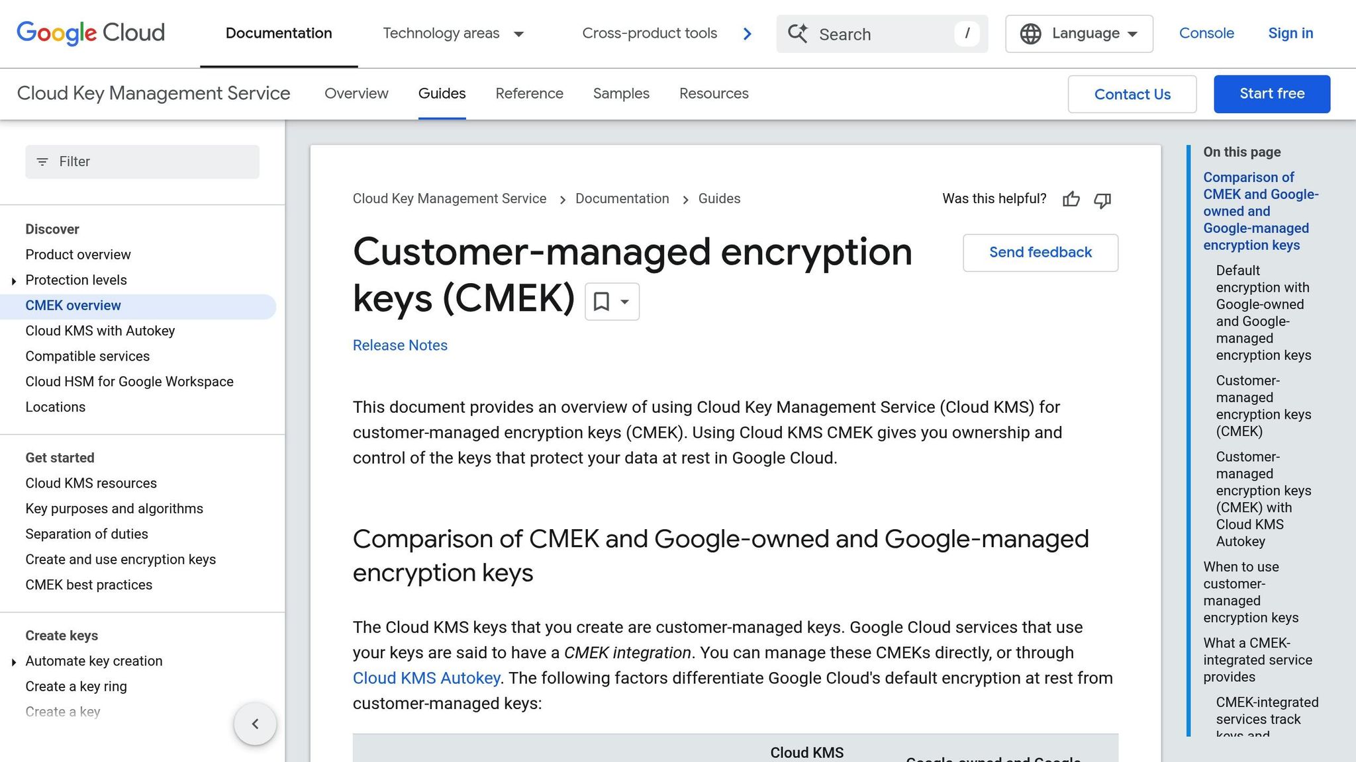Image resolution: width=1356 pixels, height=762 pixels.
Task: Click the Send feedback button
Action: point(1040,253)
